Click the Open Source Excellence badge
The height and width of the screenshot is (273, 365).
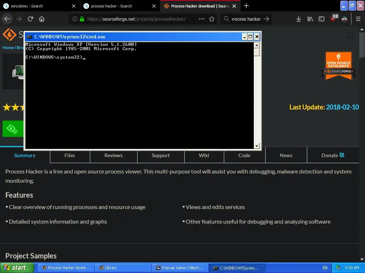click(x=339, y=66)
